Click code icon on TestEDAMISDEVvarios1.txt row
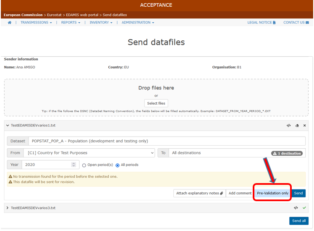The image size is (314, 231). click(288, 126)
